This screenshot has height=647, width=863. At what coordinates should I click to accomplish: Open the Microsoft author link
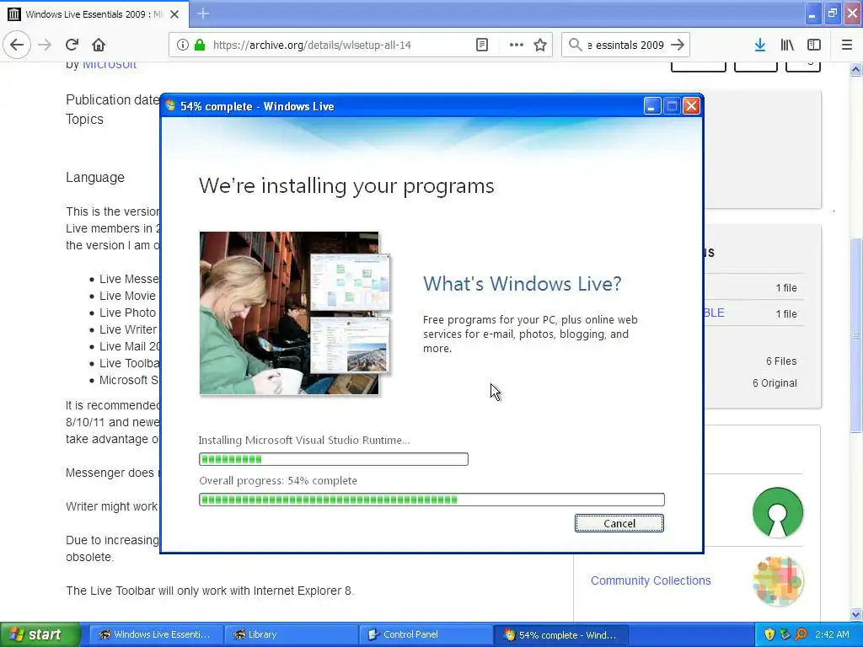(x=110, y=64)
